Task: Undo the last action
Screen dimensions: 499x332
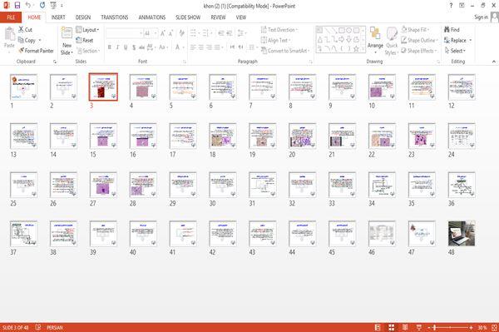Action: pyautogui.click(x=28, y=6)
